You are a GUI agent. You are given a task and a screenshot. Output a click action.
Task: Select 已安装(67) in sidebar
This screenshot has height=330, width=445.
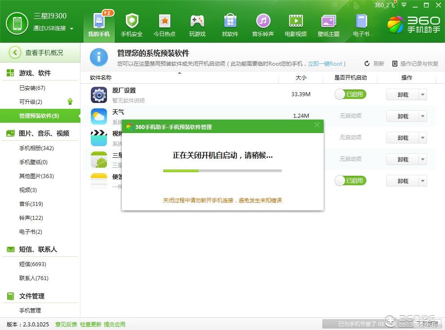(32, 88)
